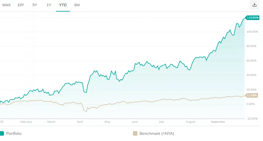The image size is (263, 141).
Task: Click the green Portfolio legend swatch
Action: [2, 133]
